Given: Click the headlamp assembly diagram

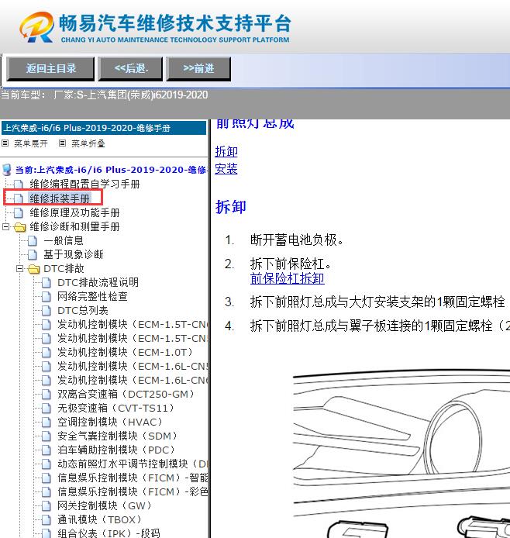Looking at the screenshot, I should [401, 453].
